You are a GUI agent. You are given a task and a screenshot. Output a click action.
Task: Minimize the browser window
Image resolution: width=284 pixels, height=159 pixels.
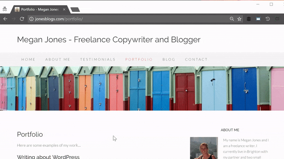pos(258,4)
